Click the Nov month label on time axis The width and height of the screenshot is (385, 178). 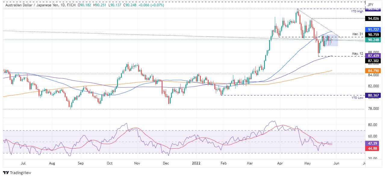(137, 163)
